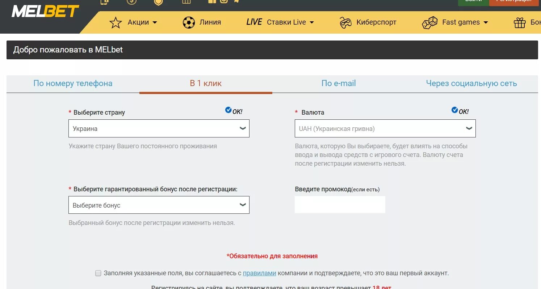Viewport: 541px width, 289px height.
Task: Click the Выбранный бонус после регистрации hint text
Action: tap(152, 223)
